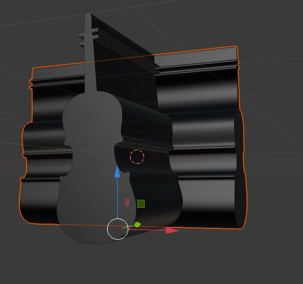Click the green Y-axis move gizmo arrow
Viewport: 303px width, 284px height.
(137, 225)
